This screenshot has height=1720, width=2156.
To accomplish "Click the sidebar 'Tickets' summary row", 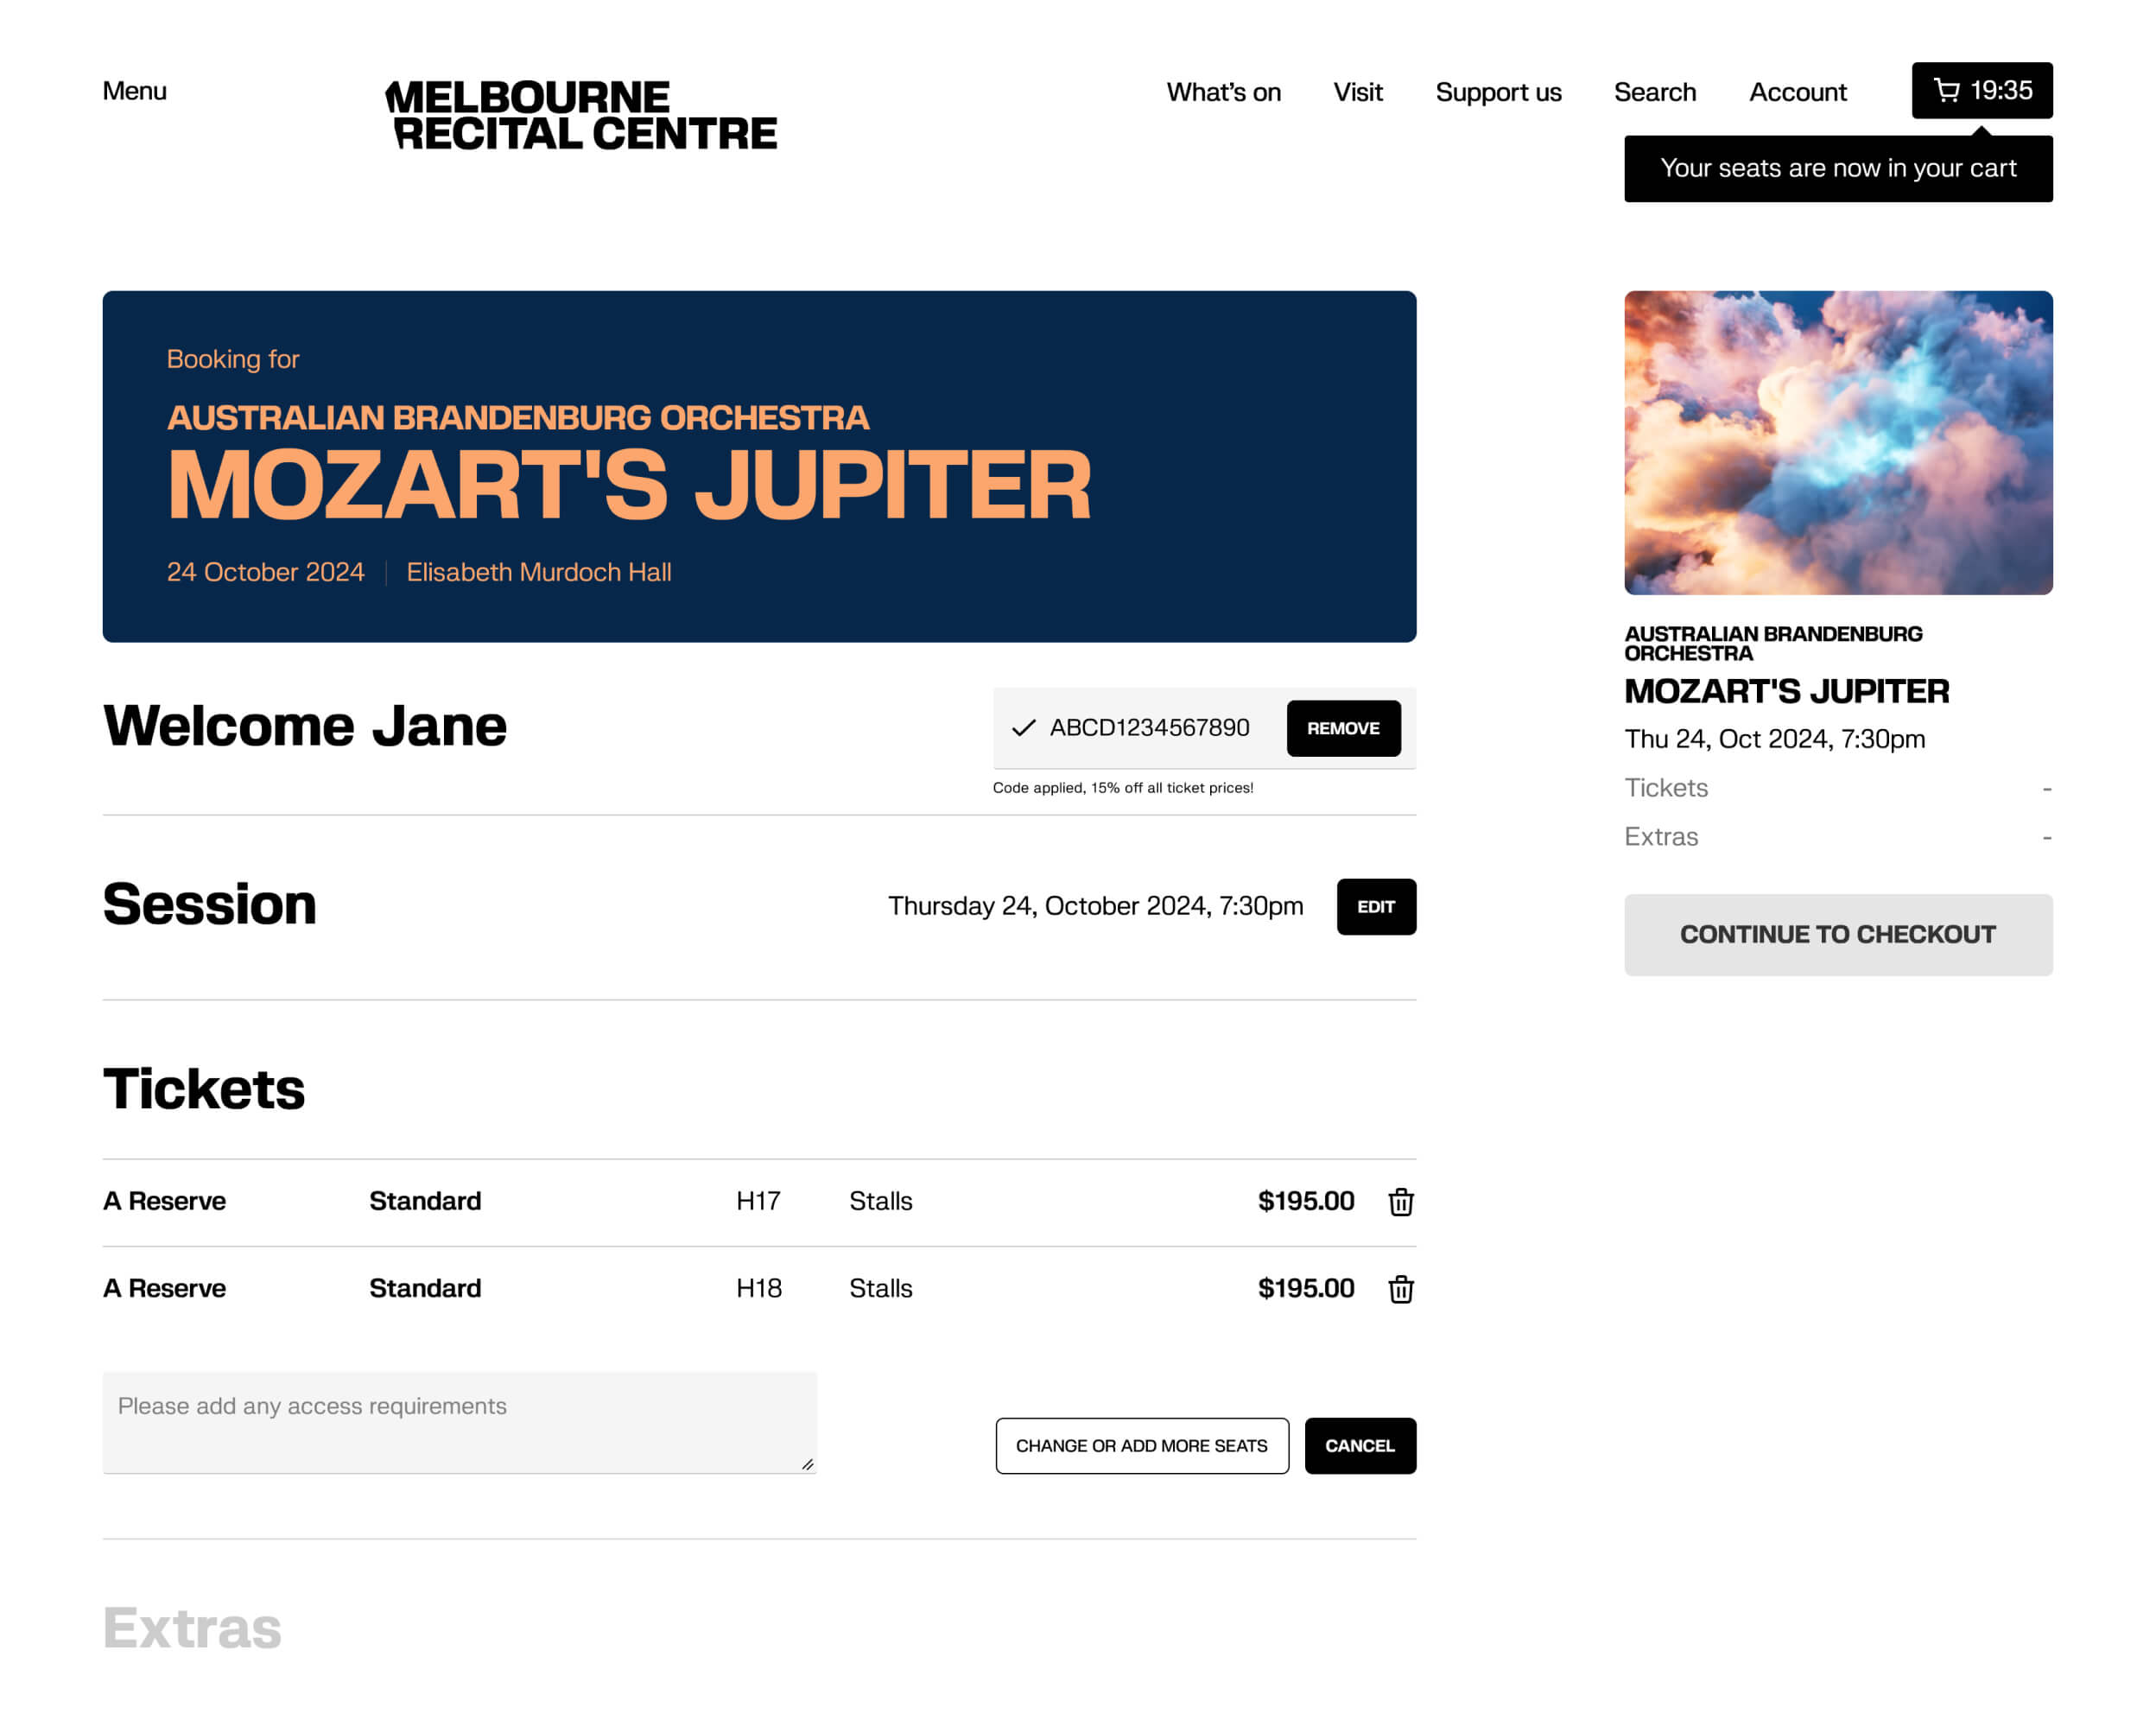I will pos(1838,788).
